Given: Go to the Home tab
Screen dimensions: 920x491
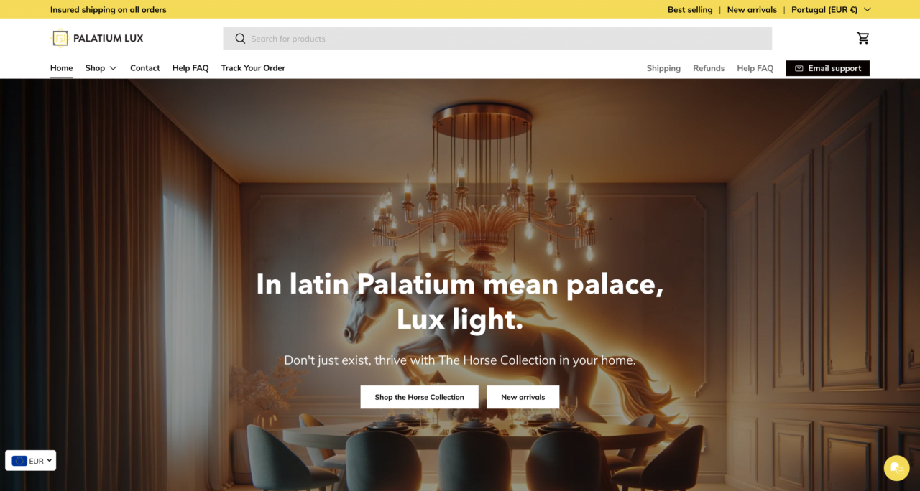Looking at the screenshot, I should 62,68.
